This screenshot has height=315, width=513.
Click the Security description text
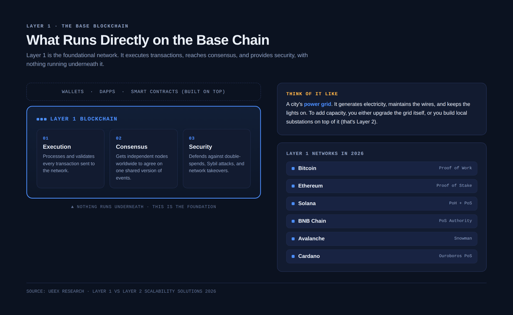[x=216, y=164]
